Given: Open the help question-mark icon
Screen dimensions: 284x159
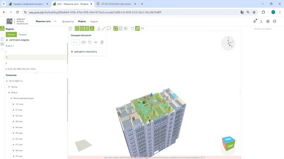Looking at the screenshot, I should tap(268, 21).
